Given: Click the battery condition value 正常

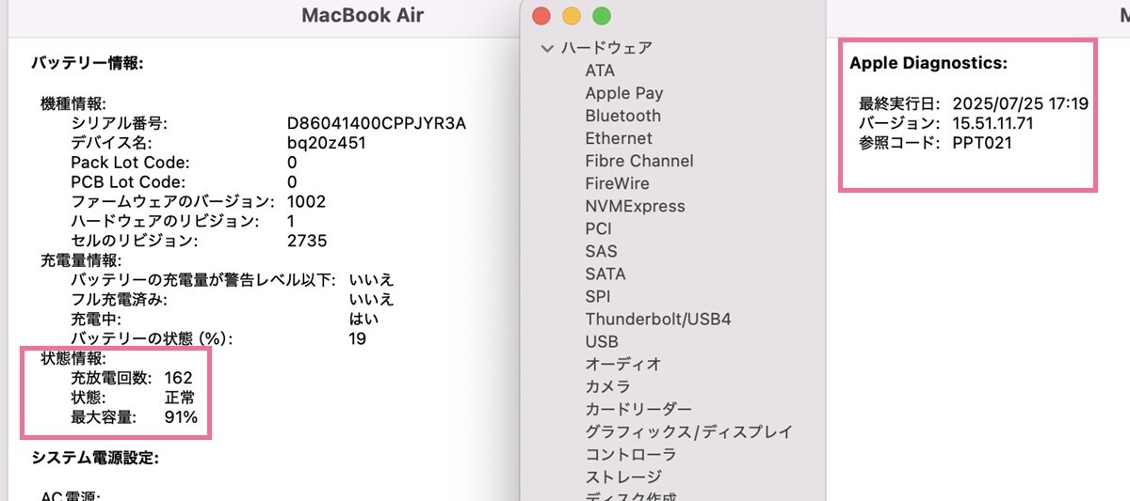Looking at the screenshot, I should point(179,398).
